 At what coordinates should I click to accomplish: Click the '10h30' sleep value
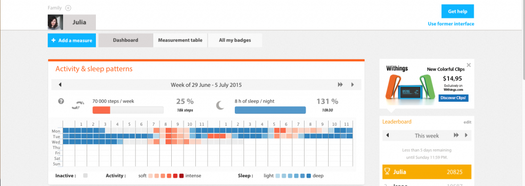pyautogui.click(x=327, y=110)
